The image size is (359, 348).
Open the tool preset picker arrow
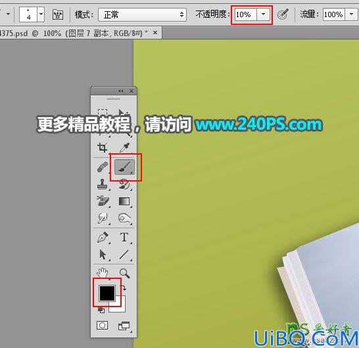[8, 14]
